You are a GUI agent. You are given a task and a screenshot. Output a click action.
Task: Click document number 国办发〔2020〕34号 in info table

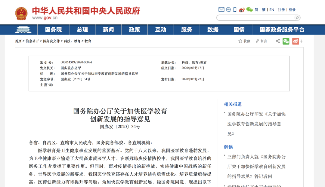pyautogui.click(x=76, y=79)
